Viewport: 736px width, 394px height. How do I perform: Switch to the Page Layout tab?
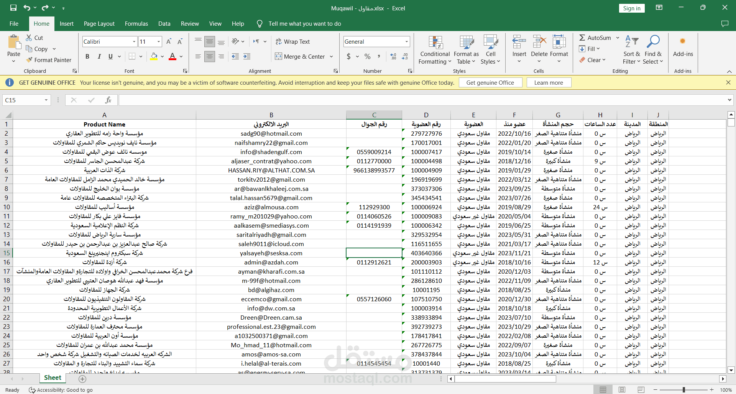coord(99,23)
